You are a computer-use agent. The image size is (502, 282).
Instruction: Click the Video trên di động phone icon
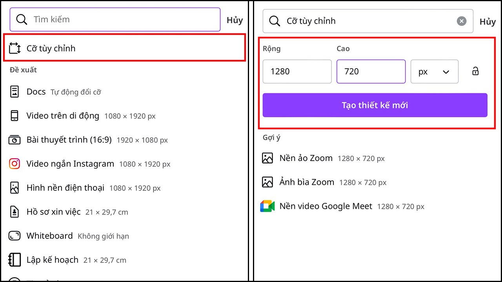[15, 116]
